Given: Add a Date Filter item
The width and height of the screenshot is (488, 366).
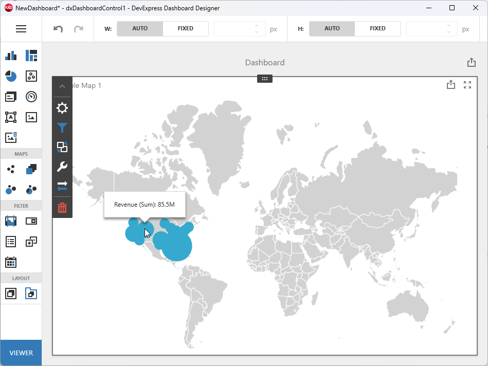Looking at the screenshot, I should click(11, 262).
